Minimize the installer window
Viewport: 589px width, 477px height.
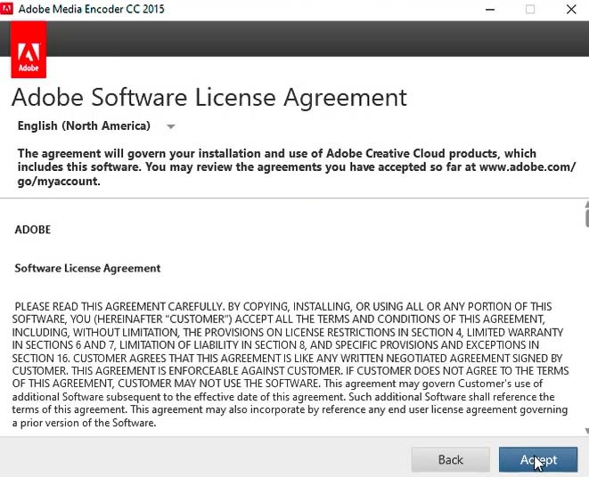tap(491, 10)
